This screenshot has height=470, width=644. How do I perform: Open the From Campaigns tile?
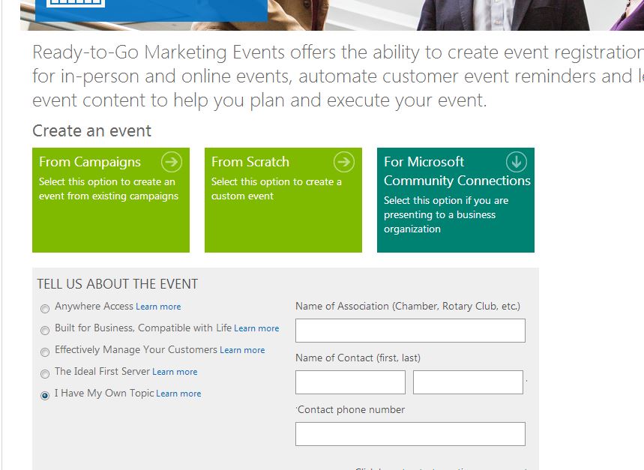[x=111, y=200]
